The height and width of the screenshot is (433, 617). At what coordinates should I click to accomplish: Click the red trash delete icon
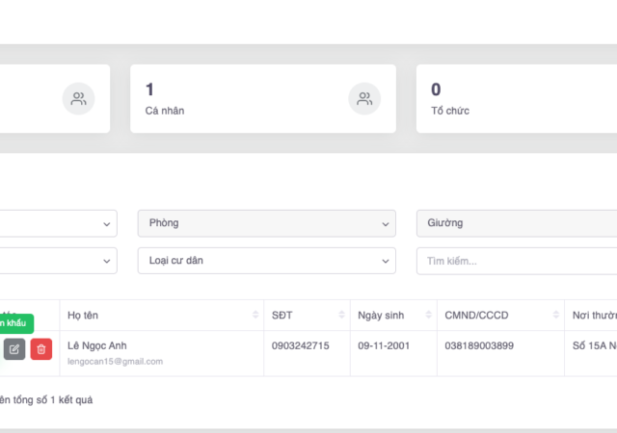point(41,349)
